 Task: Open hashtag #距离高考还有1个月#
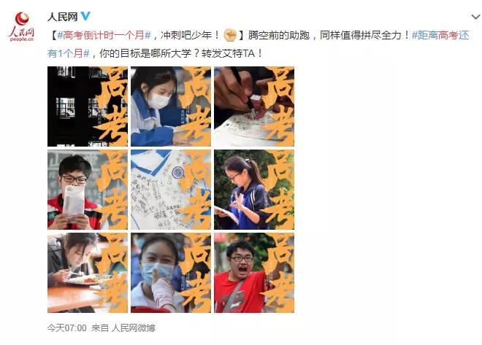coord(258,44)
